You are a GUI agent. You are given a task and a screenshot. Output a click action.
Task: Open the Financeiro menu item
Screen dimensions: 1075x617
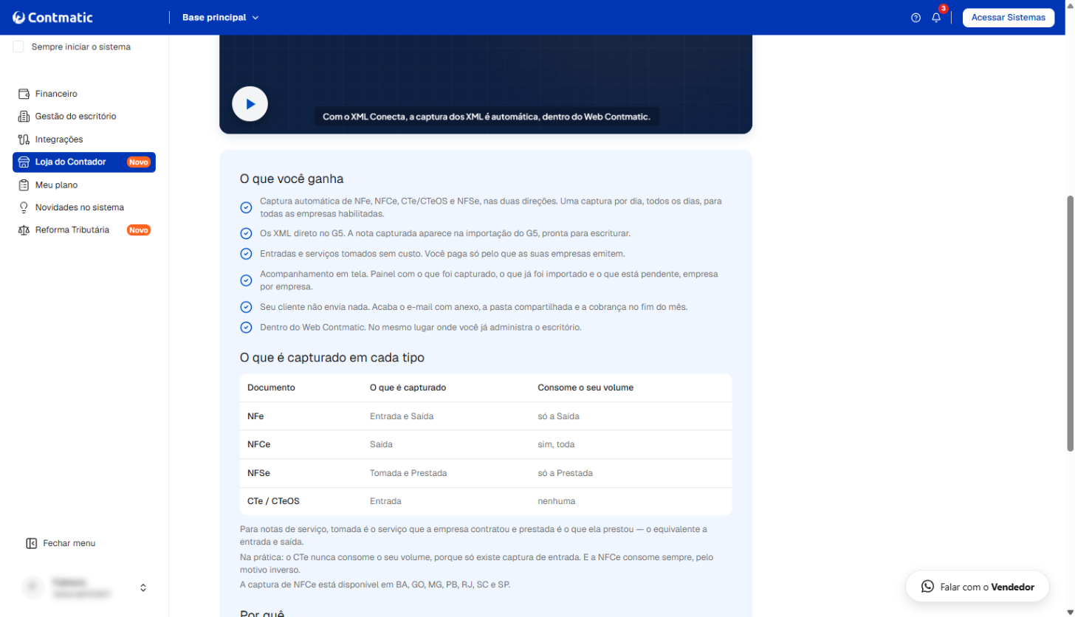pos(84,94)
